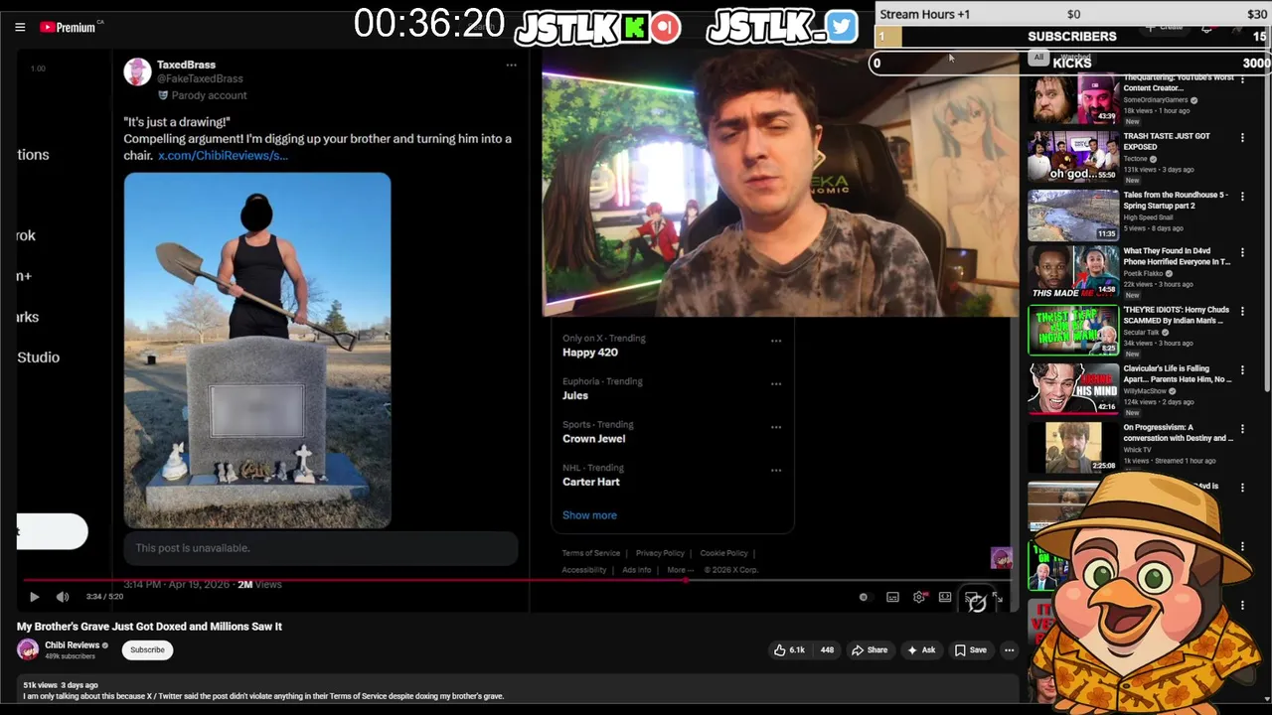Enter fullscreen with the player corner icon

pos(997,597)
